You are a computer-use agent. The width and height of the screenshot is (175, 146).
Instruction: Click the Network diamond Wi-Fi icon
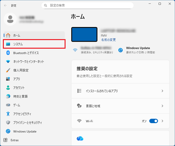tap(8, 61)
